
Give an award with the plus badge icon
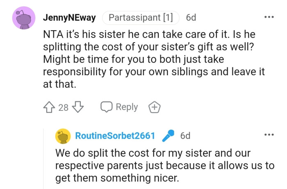pyautogui.click(x=154, y=108)
